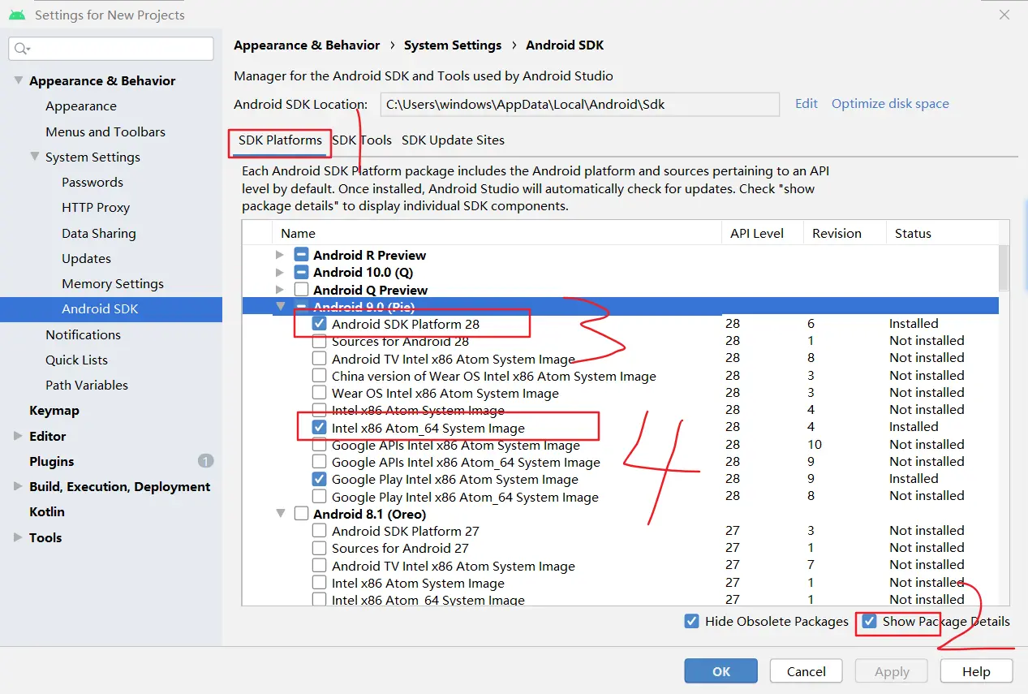Image resolution: width=1028 pixels, height=694 pixels.
Task: Expand Android Q Preview row
Action: (280, 290)
